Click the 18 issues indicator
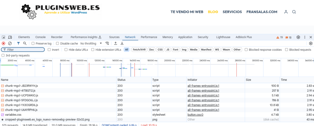 [288, 37]
